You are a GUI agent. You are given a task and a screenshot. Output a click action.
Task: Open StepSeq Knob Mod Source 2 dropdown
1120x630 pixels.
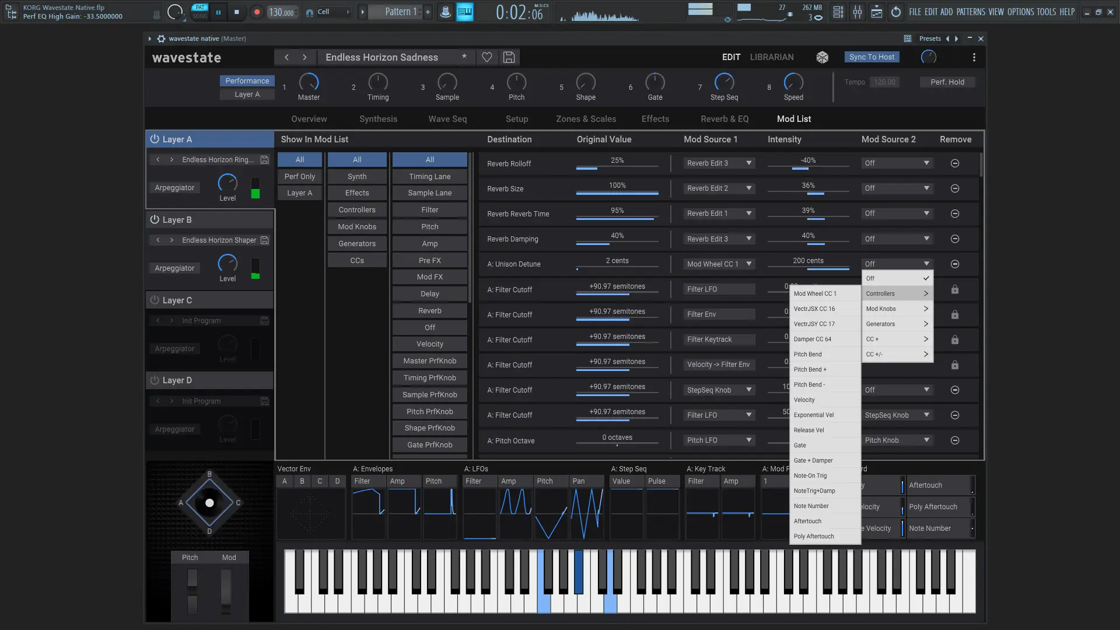pos(897,415)
